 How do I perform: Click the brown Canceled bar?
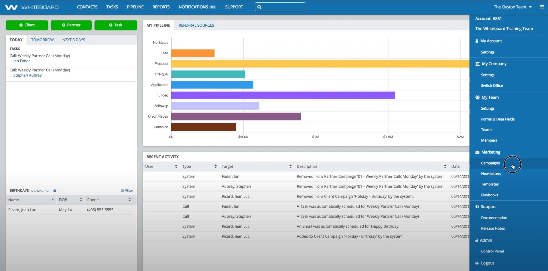204,127
